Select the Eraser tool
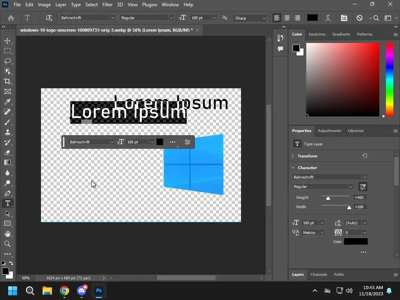 (x=7, y=153)
